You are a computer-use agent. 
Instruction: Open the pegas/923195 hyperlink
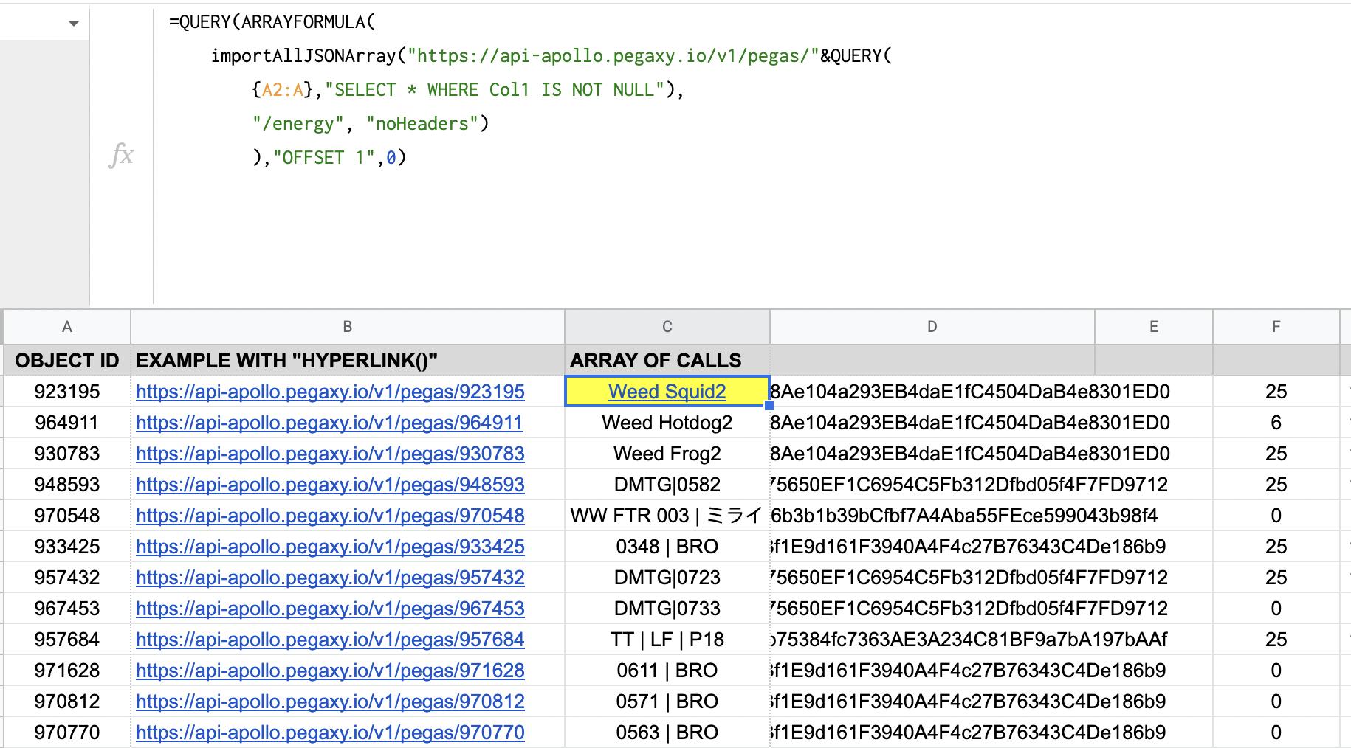[330, 392]
